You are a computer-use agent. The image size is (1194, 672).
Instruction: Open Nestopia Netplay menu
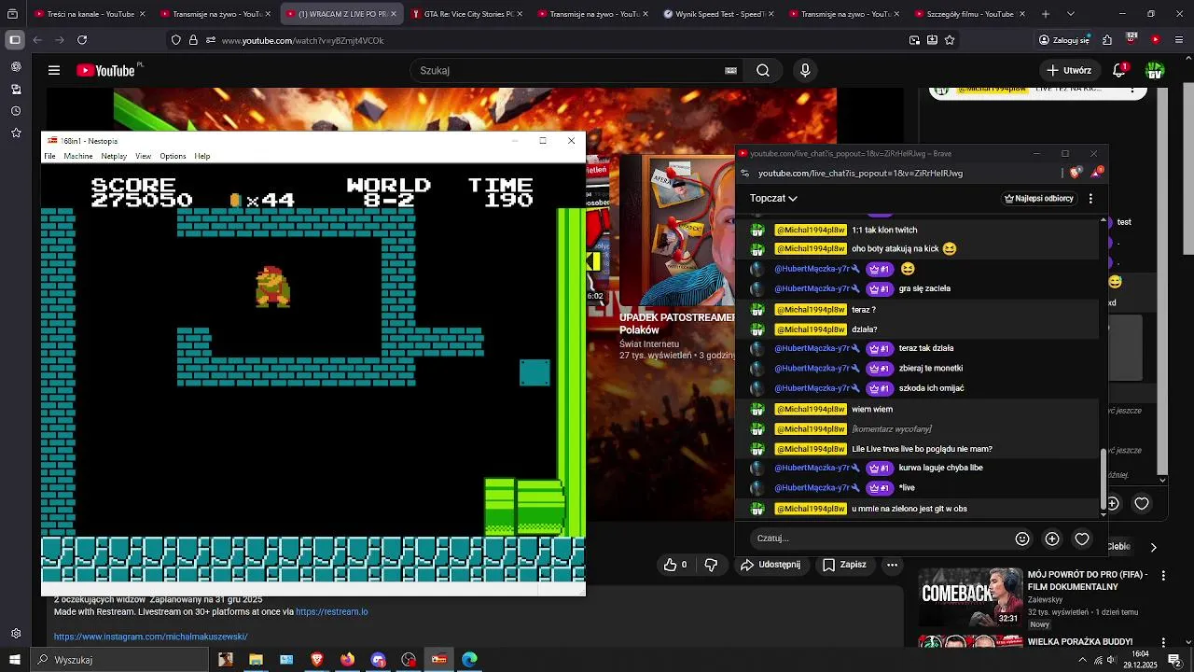114,156
